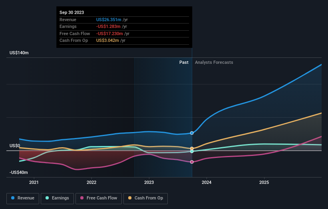328x209 pixels.
Task: Toggle the Cash From Op legend button
Action: click(x=145, y=198)
